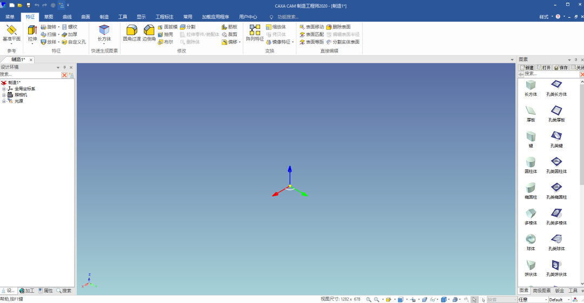The height and width of the screenshot is (303, 584).
Task: Toggle auto-hide pin of 设计环境 panel
Action: point(64,68)
